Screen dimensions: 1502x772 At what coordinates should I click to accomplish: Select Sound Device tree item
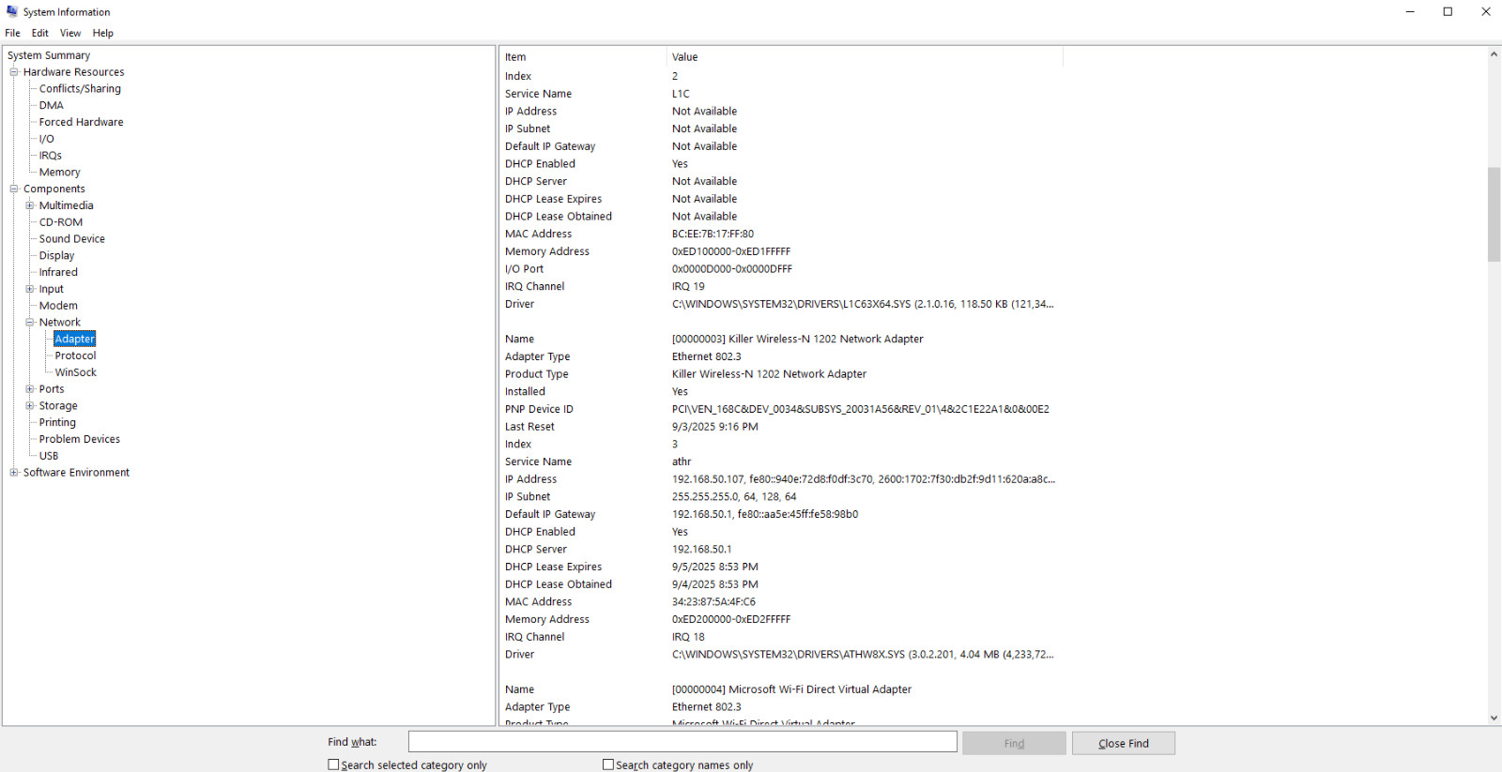click(x=72, y=239)
